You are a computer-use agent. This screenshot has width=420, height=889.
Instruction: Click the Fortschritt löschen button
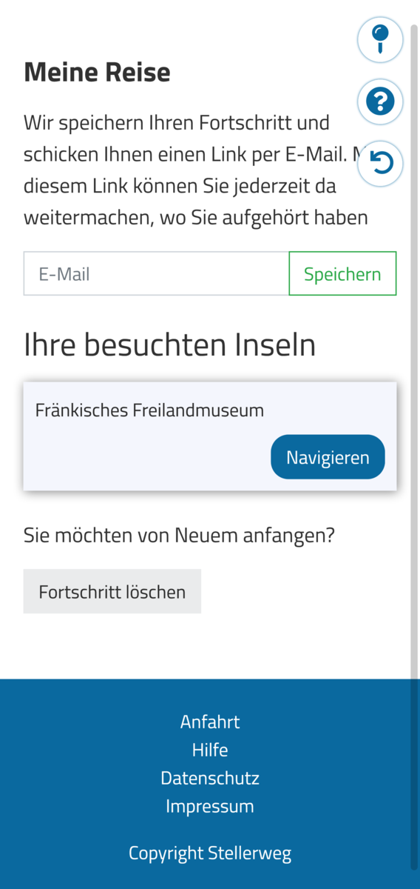tap(112, 591)
